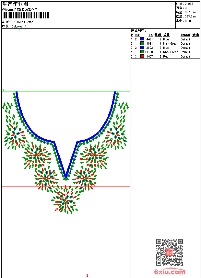Select the blue swatch for stop 1
201x278 pixels.
142,39
